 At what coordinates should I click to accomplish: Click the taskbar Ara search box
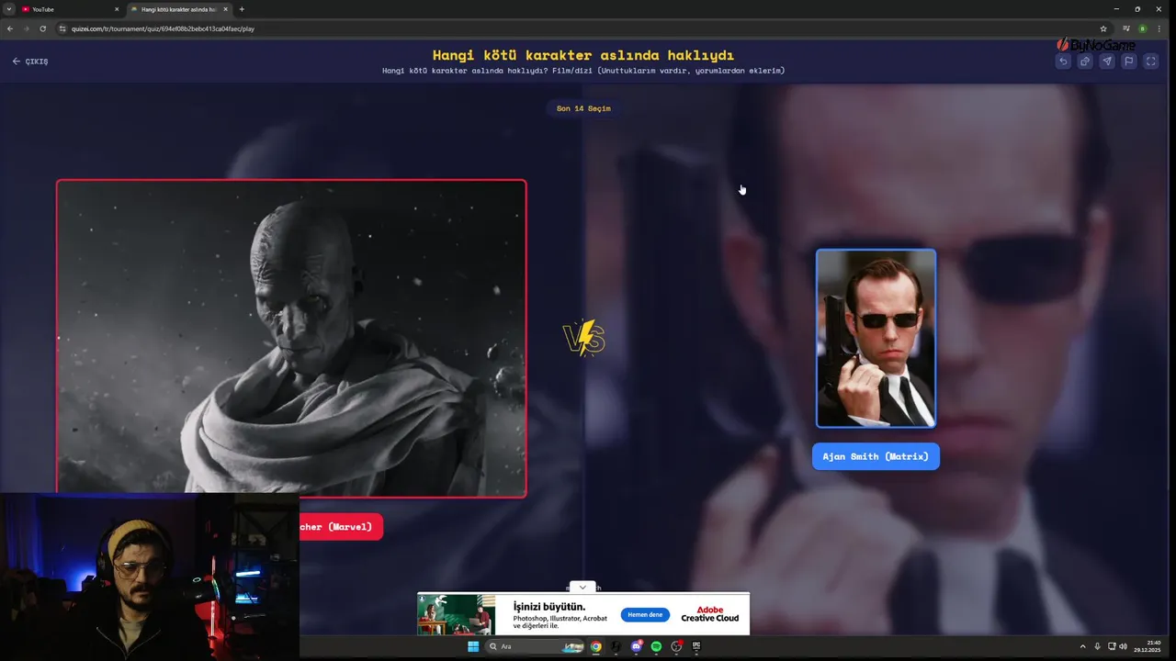pos(535,646)
